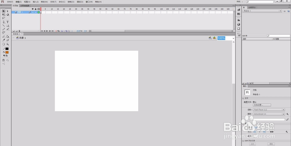Select the Brush tool
The image size is (291, 146).
[x=8, y=29]
